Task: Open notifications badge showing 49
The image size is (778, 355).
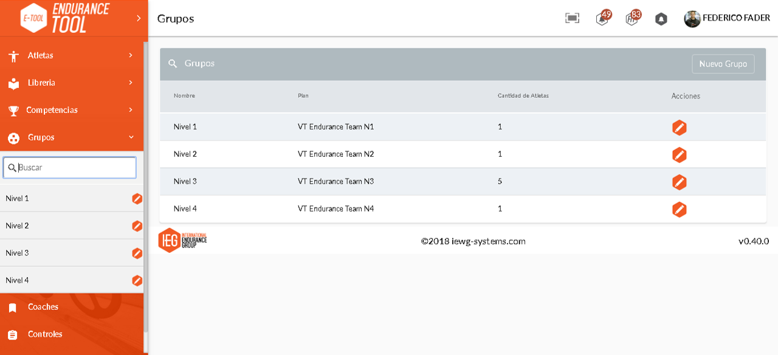Action: (x=603, y=18)
